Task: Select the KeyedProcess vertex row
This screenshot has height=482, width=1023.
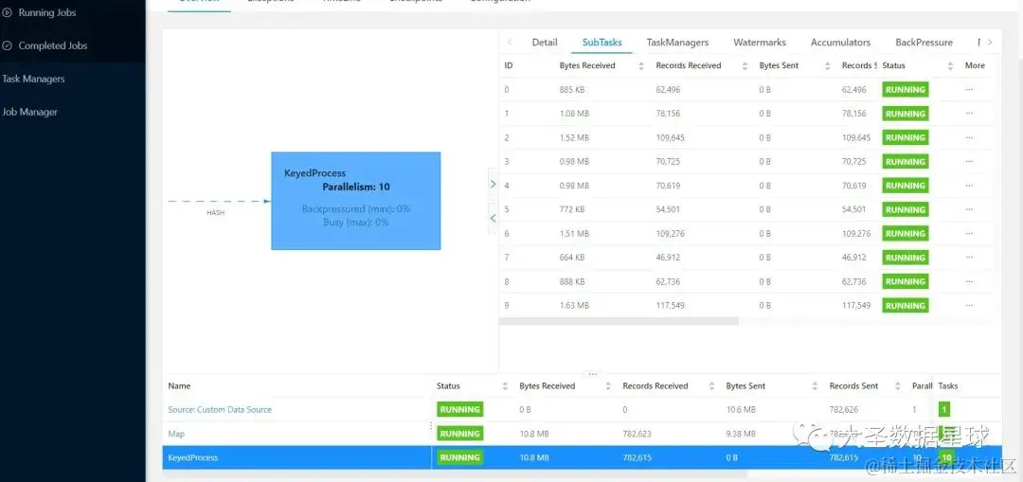Action: [x=581, y=457]
